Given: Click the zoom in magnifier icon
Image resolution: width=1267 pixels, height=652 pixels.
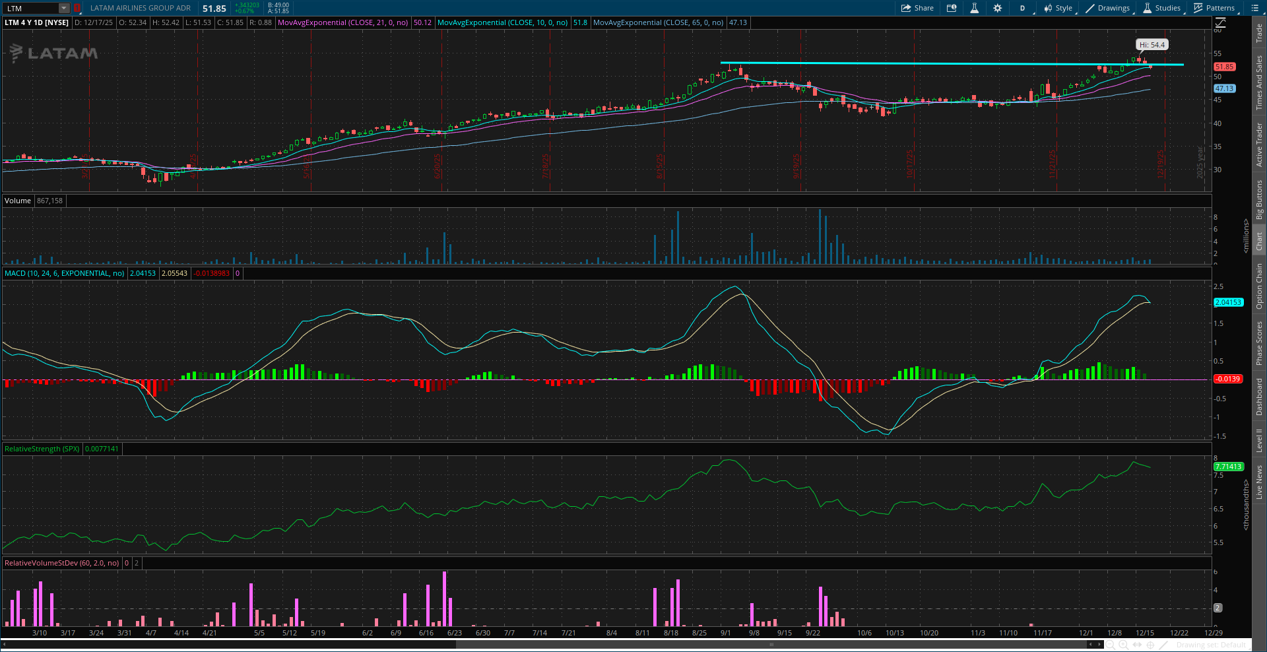Looking at the screenshot, I should click(1123, 645).
